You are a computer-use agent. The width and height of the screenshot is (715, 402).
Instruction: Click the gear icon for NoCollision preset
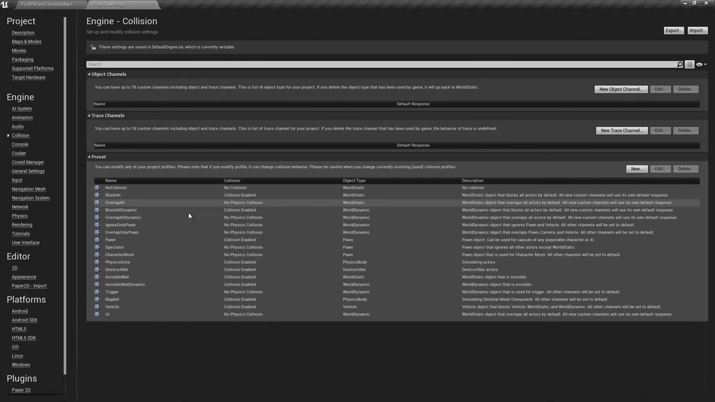tap(97, 188)
